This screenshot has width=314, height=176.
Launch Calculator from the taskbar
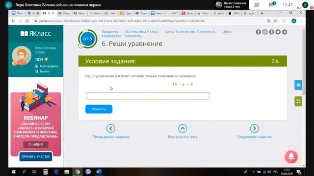pyautogui.click(x=46, y=172)
